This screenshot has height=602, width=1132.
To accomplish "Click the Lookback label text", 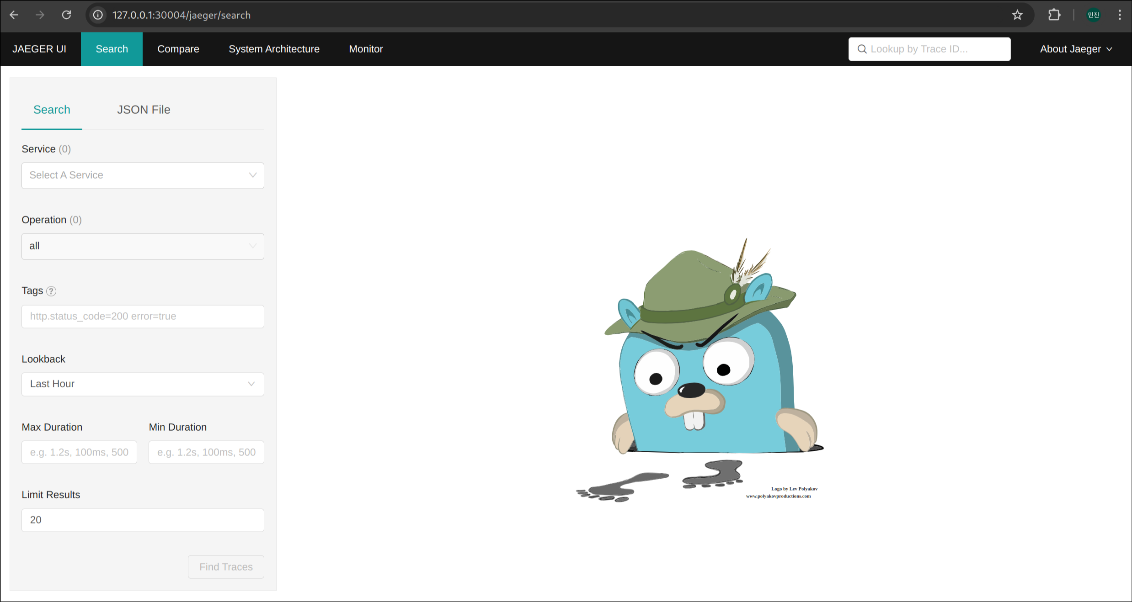I will (43, 359).
